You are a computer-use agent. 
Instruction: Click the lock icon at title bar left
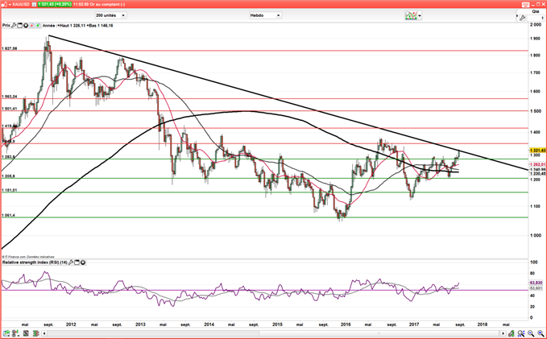[4, 5]
